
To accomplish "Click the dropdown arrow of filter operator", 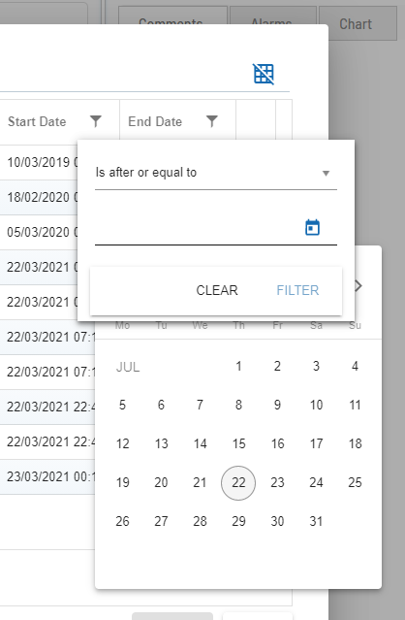I will pos(327,173).
